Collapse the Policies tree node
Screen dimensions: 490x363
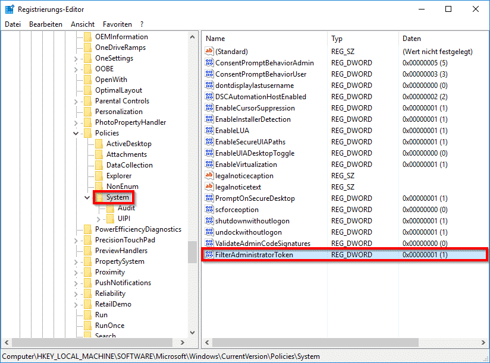(76, 133)
